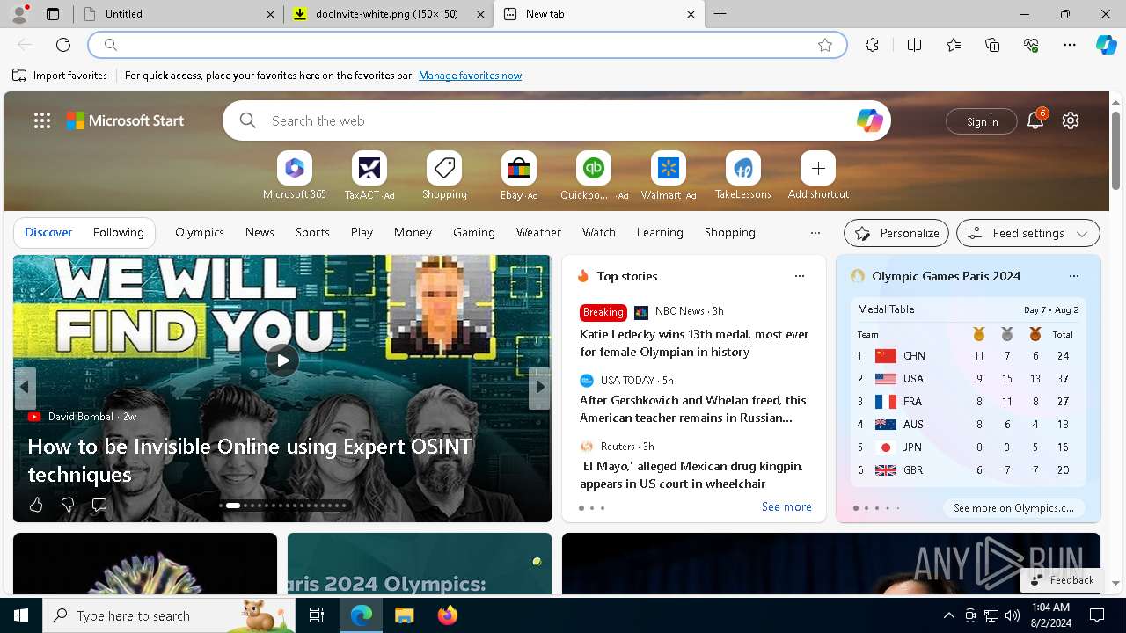Image resolution: width=1126 pixels, height=633 pixels.
Task: Select the Discover feed tab
Action: (48, 232)
